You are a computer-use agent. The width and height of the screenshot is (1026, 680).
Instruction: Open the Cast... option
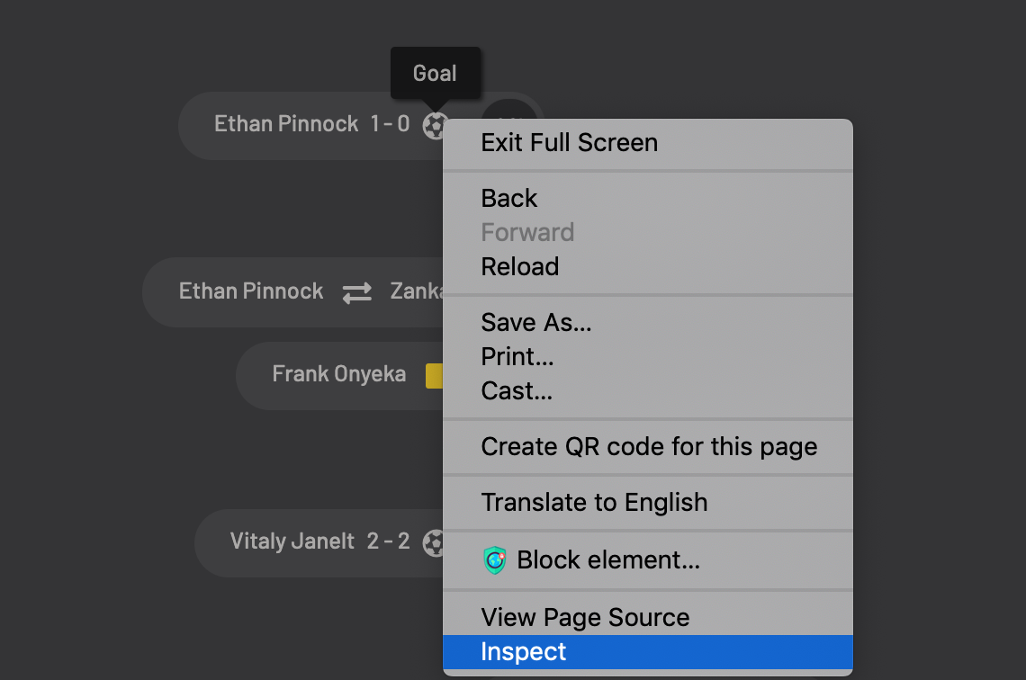tap(517, 391)
